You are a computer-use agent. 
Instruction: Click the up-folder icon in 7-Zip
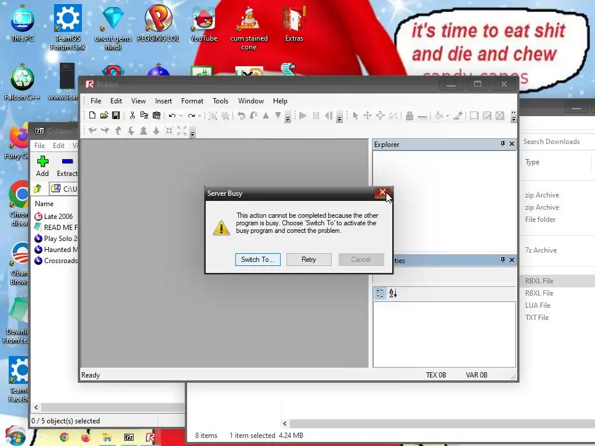tap(38, 188)
